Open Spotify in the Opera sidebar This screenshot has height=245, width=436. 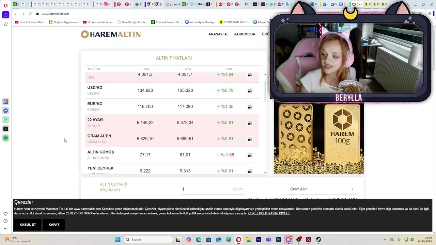tap(6, 138)
